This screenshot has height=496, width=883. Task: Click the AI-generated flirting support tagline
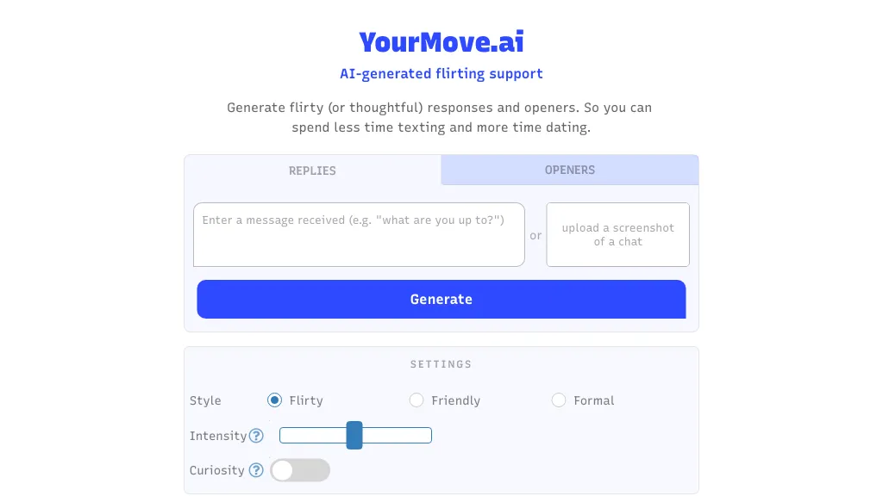click(x=441, y=74)
